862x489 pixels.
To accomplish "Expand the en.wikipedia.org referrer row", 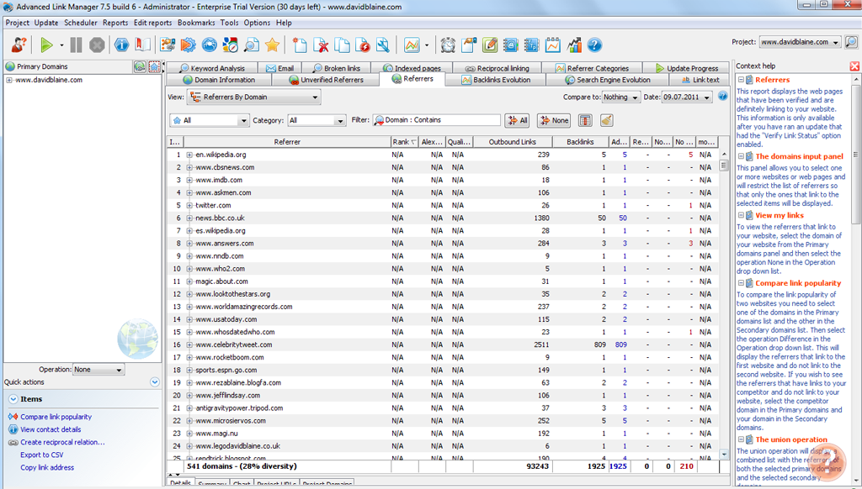I will click(189, 155).
